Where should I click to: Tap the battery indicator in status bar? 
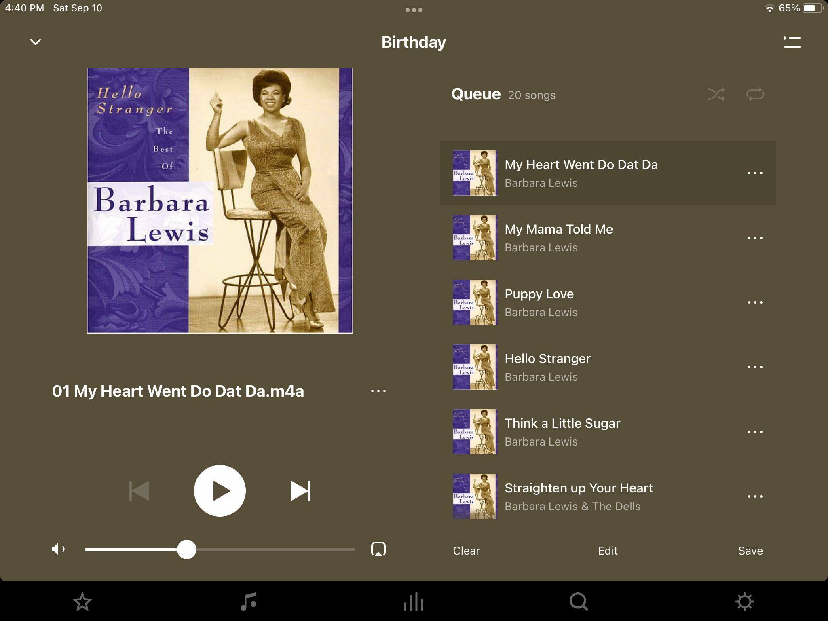[813, 8]
